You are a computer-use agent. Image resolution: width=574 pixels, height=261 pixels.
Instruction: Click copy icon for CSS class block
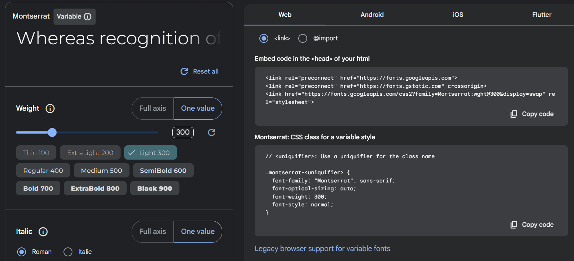[514, 225]
